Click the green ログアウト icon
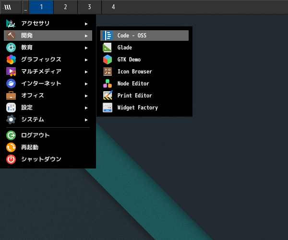This screenshot has width=288, height=240. pos(11,135)
